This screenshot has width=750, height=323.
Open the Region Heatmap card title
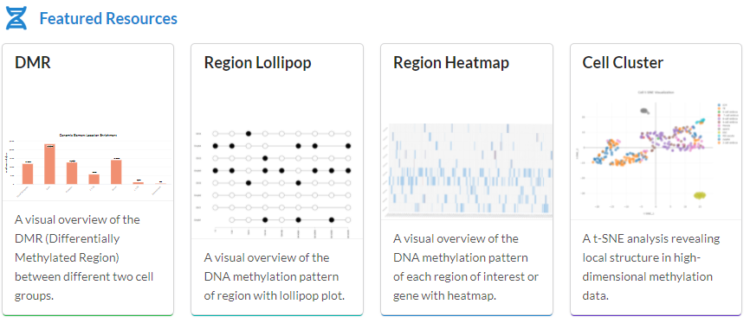click(x=451, y=62)
